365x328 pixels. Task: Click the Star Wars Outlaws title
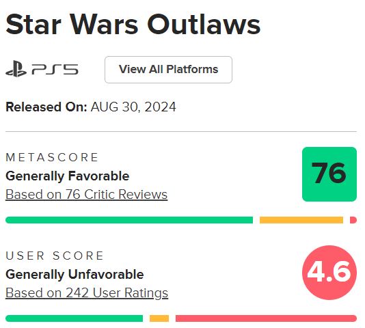click(x=133, y=25)
